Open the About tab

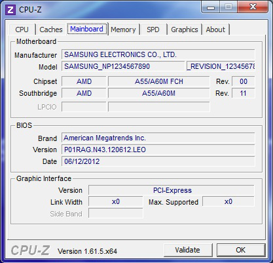215,30
